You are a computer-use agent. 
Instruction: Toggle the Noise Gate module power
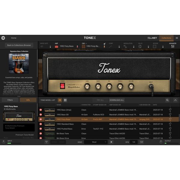click(50, 46)
